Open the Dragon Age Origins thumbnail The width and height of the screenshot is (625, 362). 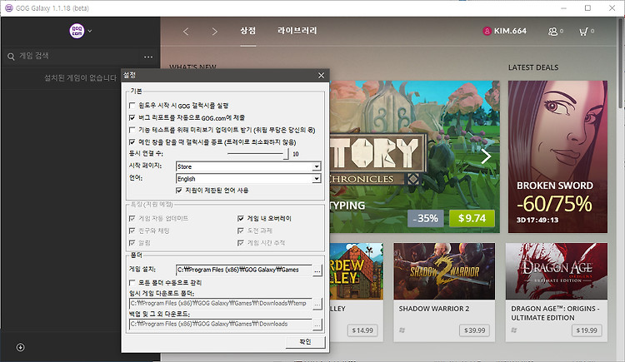pos(557,271)
